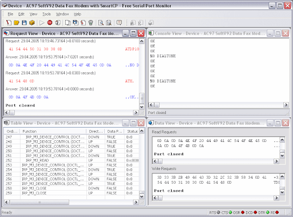This screenshot has height=217, width=293.
Task: Open the File menu
Action: point(10,14)
